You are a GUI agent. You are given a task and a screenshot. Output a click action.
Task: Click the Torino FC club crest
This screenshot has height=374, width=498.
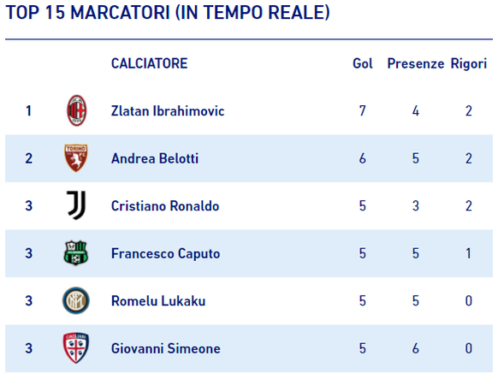coord(76,158)
